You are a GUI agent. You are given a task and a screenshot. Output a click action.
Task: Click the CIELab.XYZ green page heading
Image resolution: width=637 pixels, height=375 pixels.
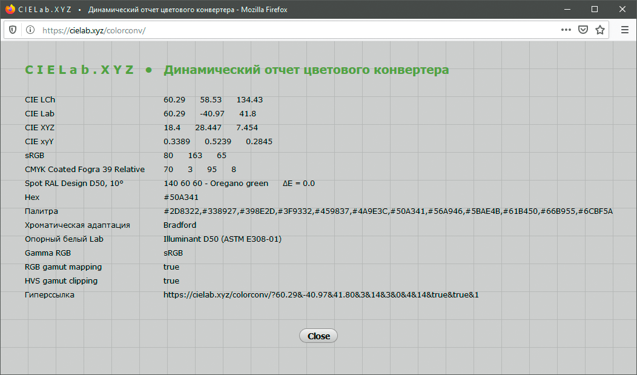click(79, 70)
